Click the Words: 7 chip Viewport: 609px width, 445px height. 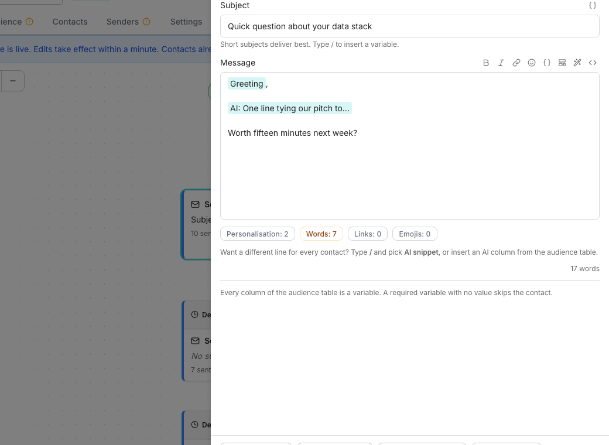[321, 234]
